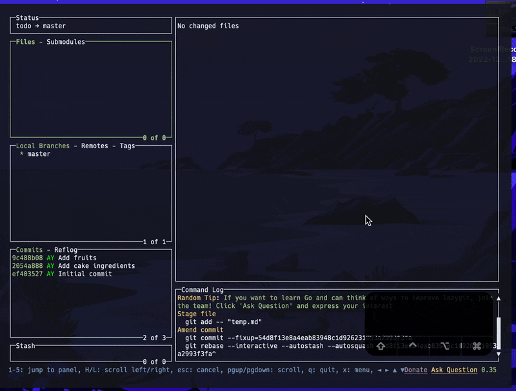516x391 pixels.
Task: Click the shift key icon in the keystroke overlay
Action: [x=380, y=346]
